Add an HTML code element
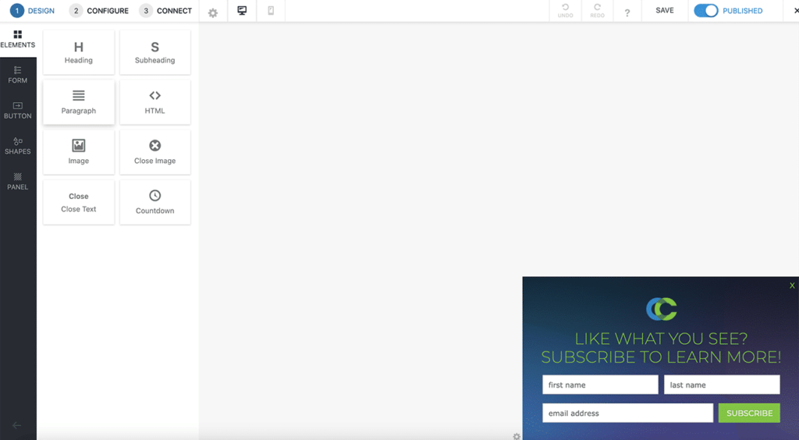799x440 pixels. [155, 102]
